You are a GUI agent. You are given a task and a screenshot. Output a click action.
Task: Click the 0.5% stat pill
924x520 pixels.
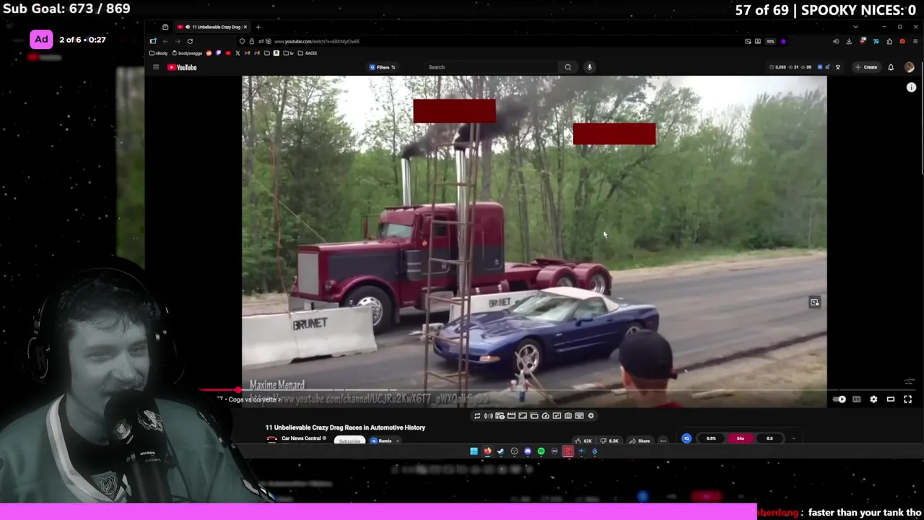(x=711, y=438)
